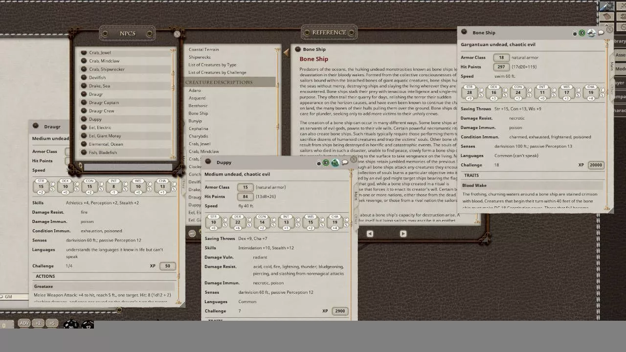
Task: Open Adaro creature description
Action: (195, 90)
